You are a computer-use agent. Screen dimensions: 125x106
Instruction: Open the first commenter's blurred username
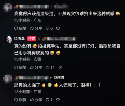(x=31, y=6)
